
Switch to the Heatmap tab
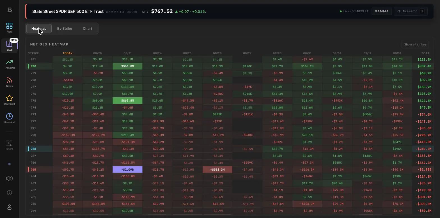point(39,28)
